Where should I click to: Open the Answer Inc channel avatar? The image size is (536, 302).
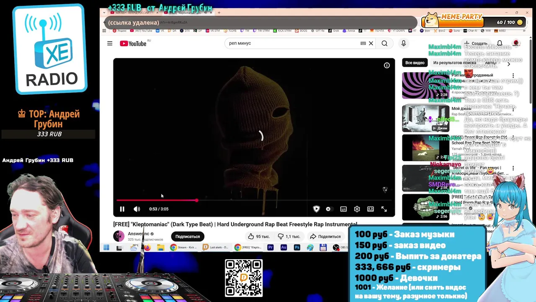pos(119,236)
